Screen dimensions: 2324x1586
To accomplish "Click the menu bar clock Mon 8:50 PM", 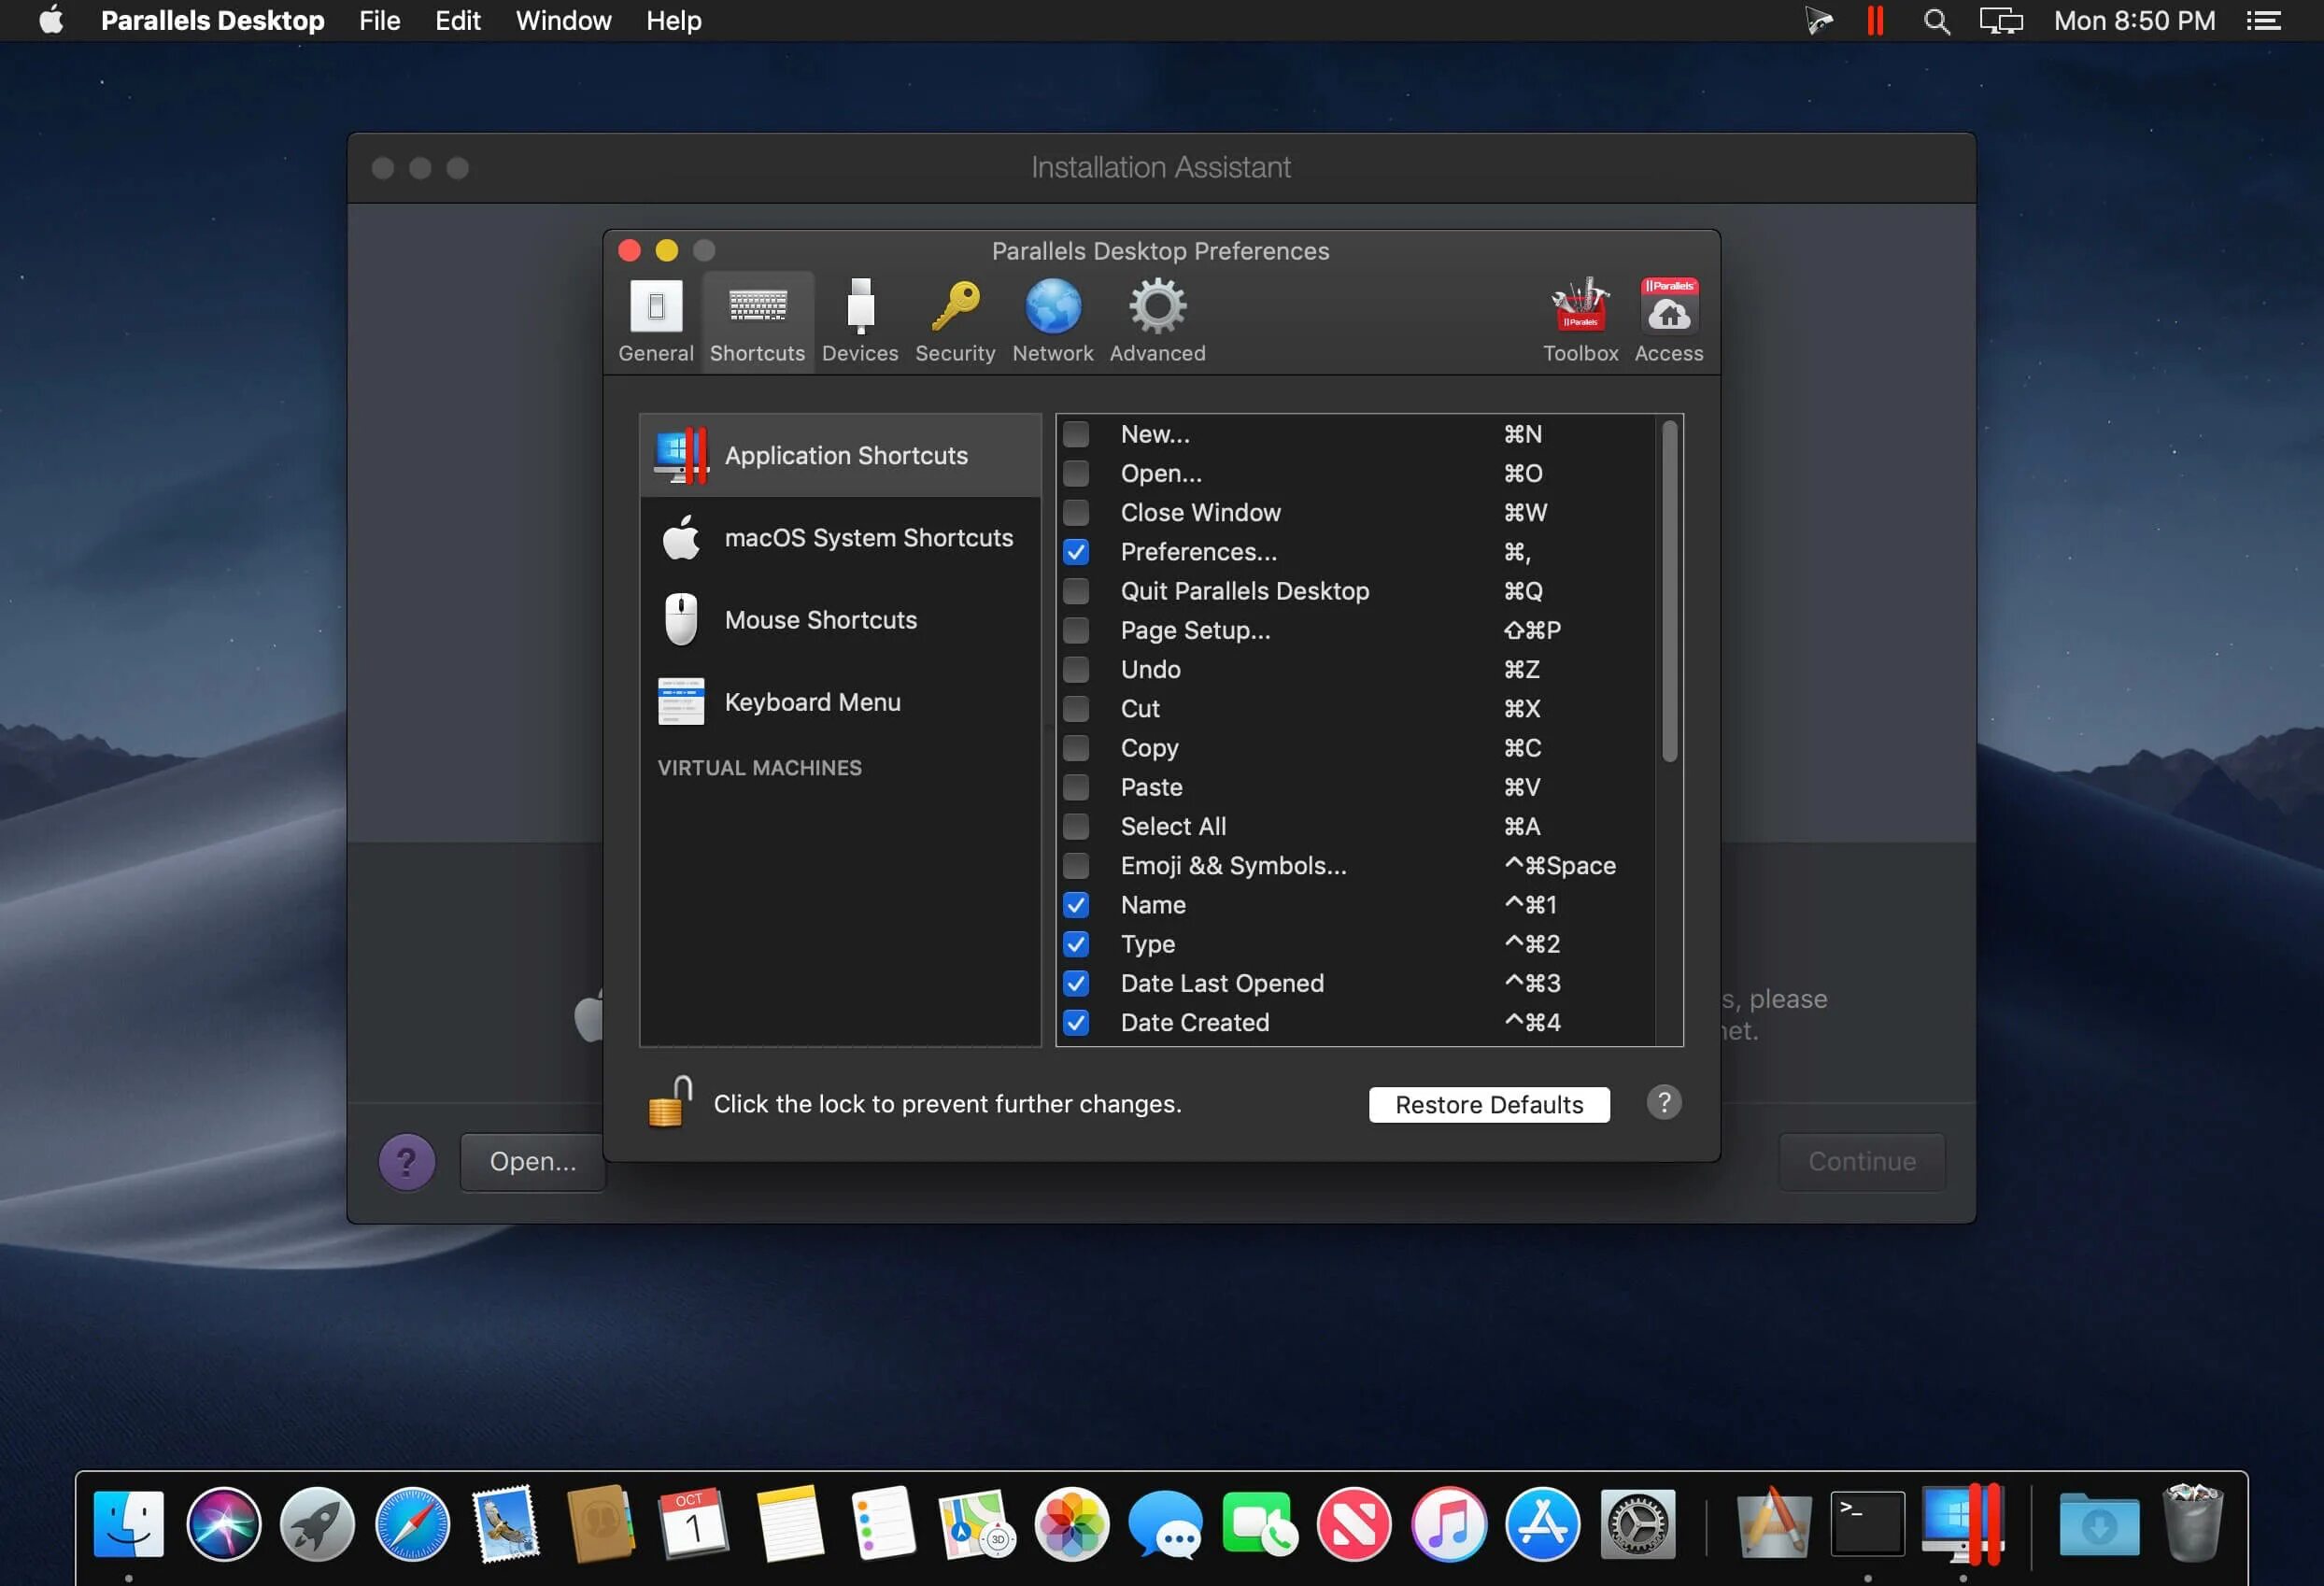I will coord(2134,21).
